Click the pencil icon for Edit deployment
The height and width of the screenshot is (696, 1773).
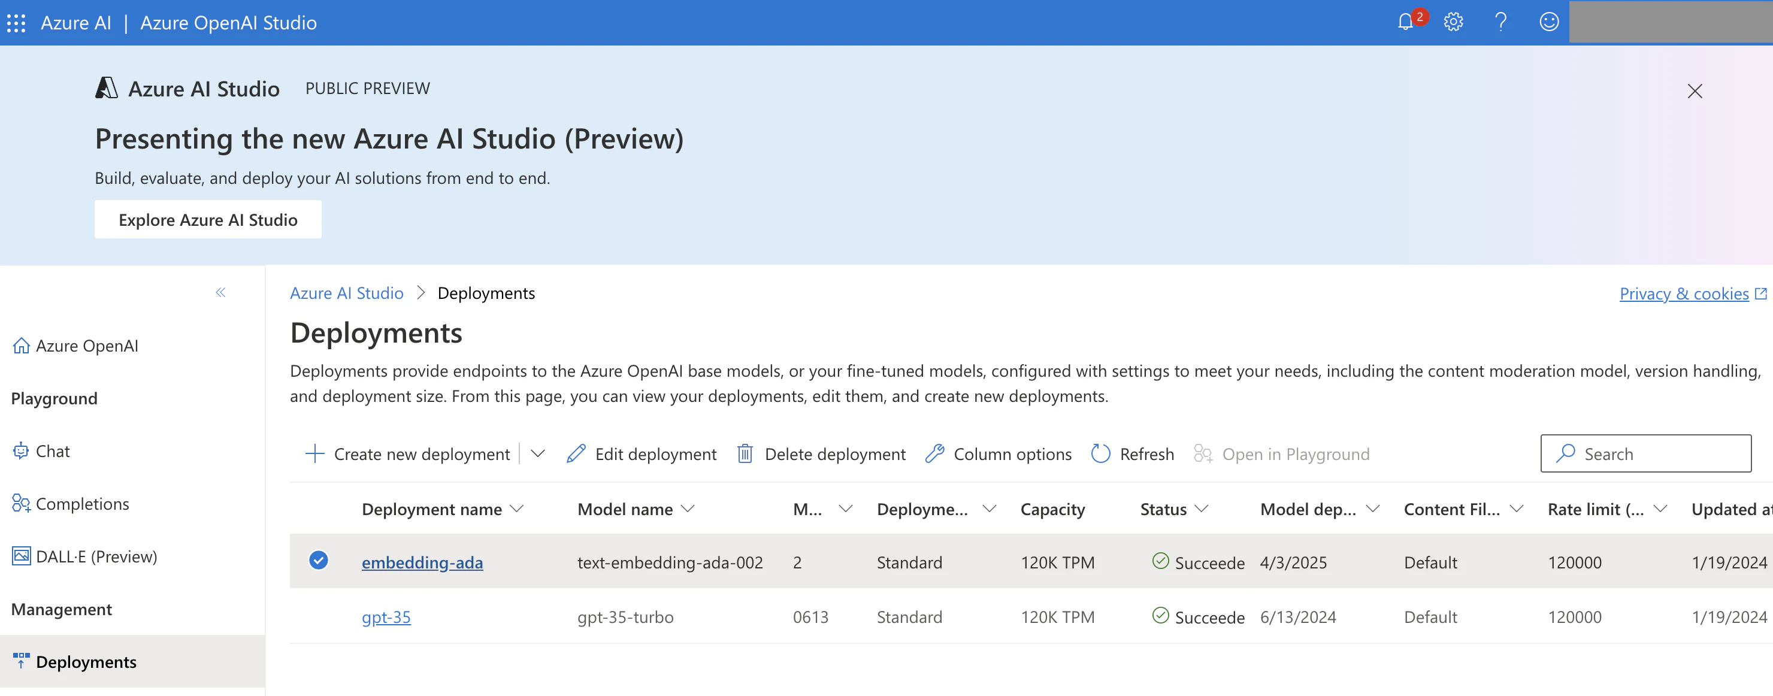[576, 453]
